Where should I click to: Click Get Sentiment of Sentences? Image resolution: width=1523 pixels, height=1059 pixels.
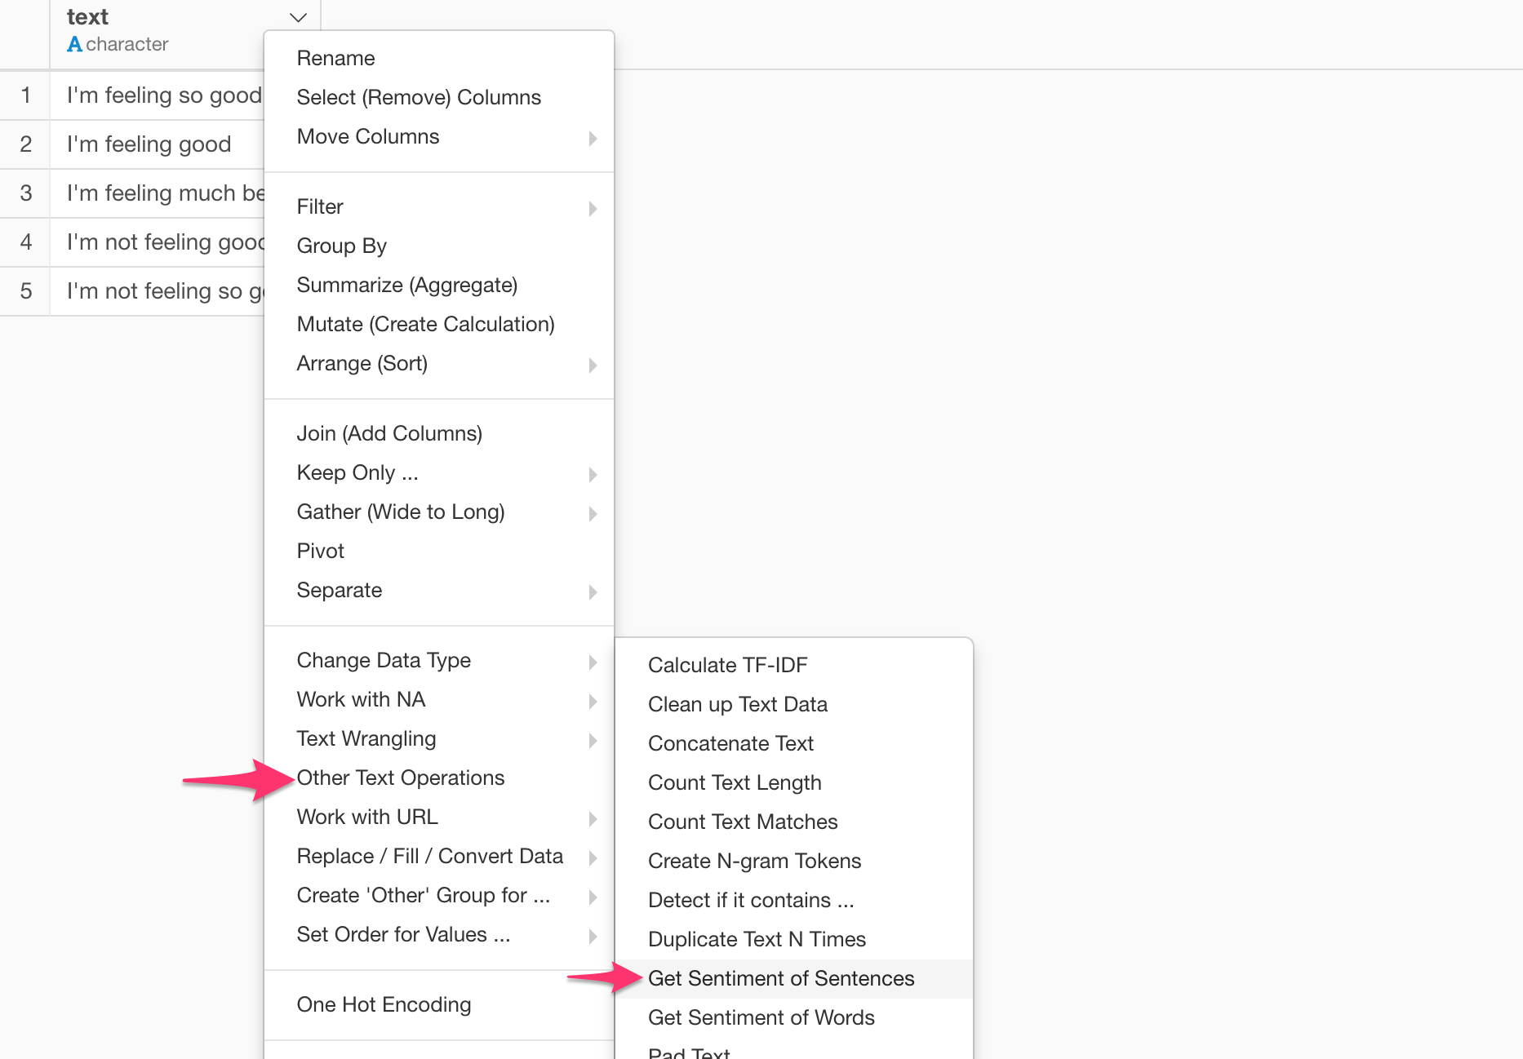781,978
